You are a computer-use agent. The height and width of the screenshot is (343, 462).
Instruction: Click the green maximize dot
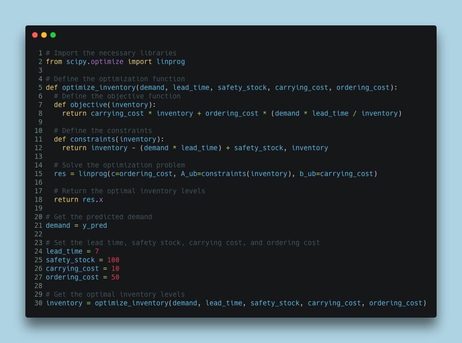[53, 35]
